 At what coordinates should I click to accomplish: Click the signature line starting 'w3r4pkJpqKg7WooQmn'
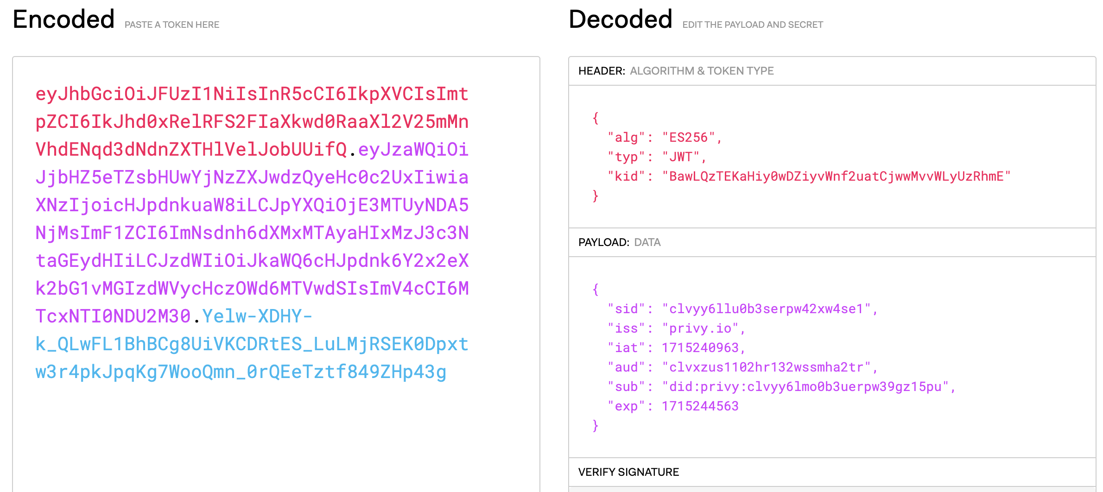[241, 372]
